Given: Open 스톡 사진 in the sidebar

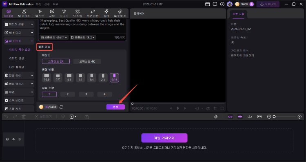Looking at the screenshot, I should click(x=19, y=108).
